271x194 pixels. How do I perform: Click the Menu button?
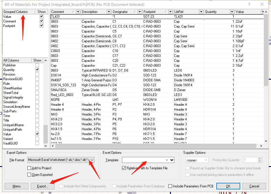pos(17,186)
